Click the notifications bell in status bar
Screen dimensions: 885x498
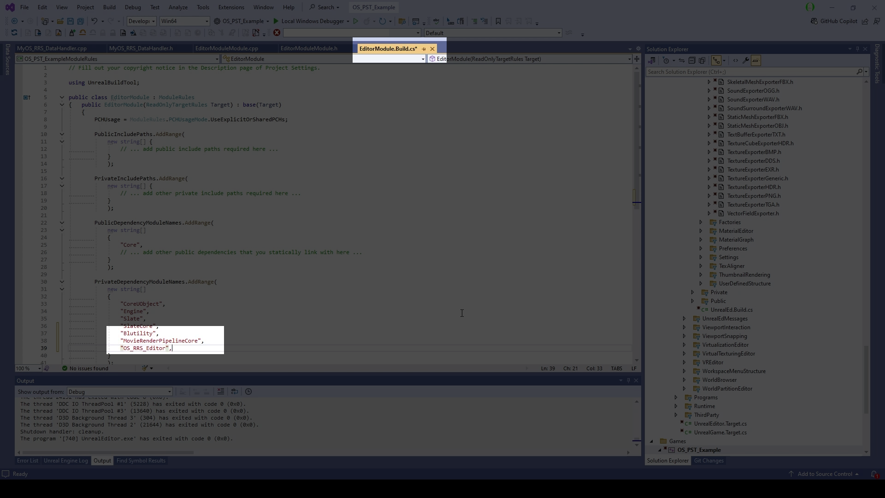click(874, 474)
